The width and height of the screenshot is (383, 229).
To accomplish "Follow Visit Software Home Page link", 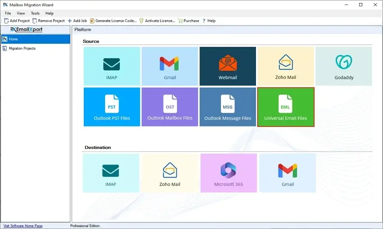I will click(23, 226).
